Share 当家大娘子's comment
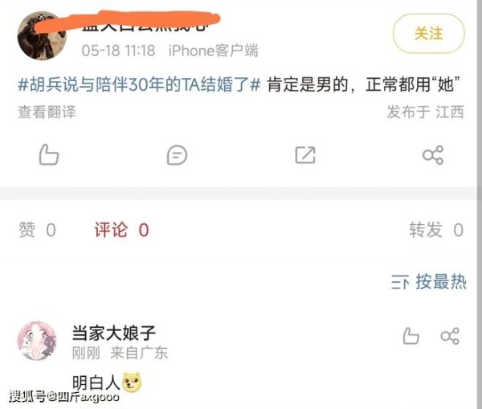The image size is (482, 409). click(x=450, y=336)
